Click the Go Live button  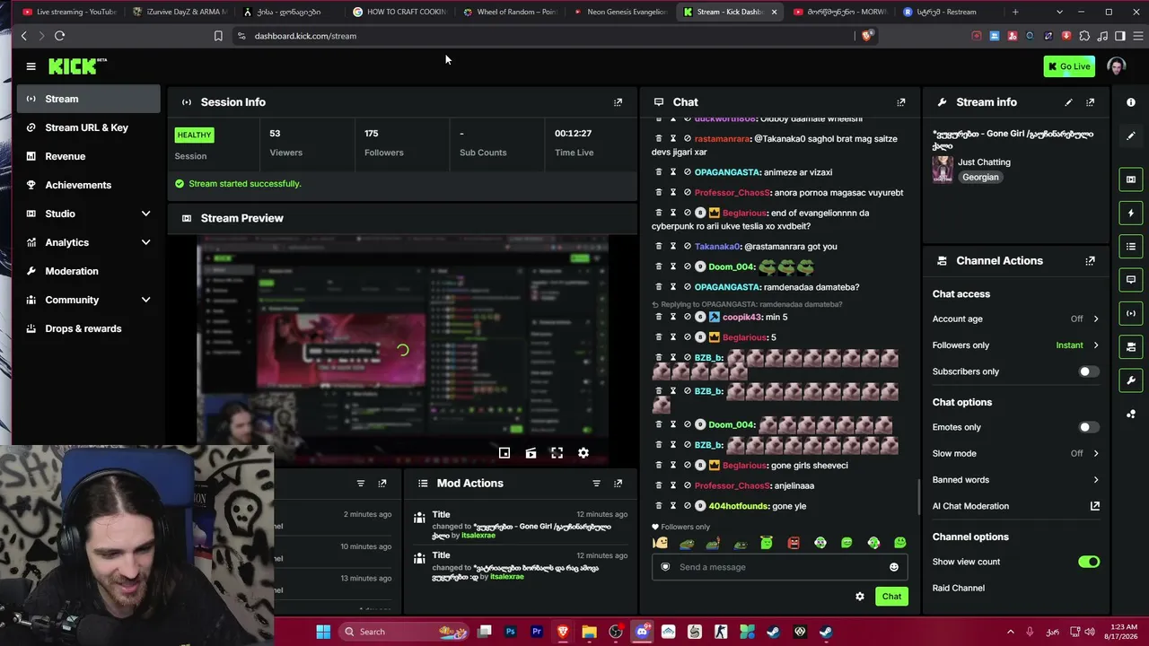[x=1069, y=66]
